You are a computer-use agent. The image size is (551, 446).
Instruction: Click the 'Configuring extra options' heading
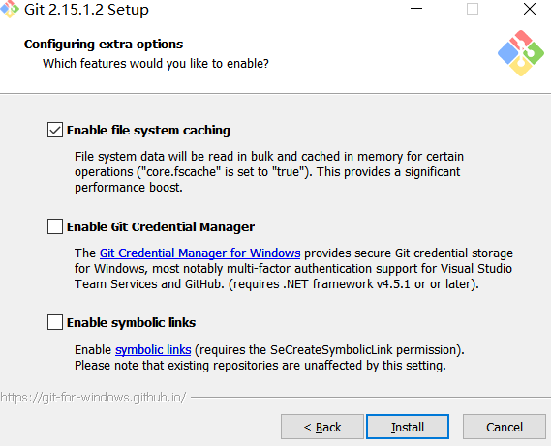coord(104,45)
